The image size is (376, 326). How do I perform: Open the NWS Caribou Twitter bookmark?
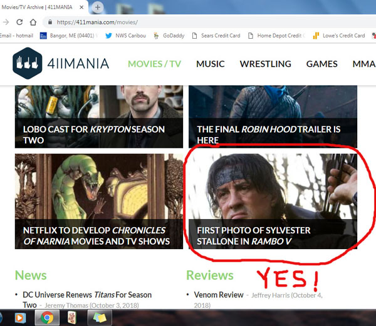125,36
